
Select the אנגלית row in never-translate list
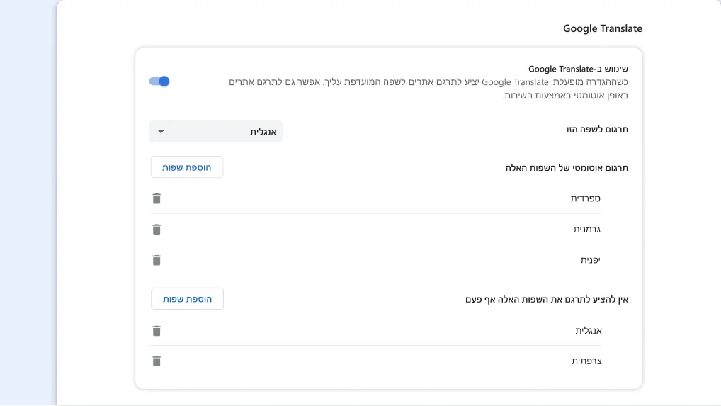point(589,330)
